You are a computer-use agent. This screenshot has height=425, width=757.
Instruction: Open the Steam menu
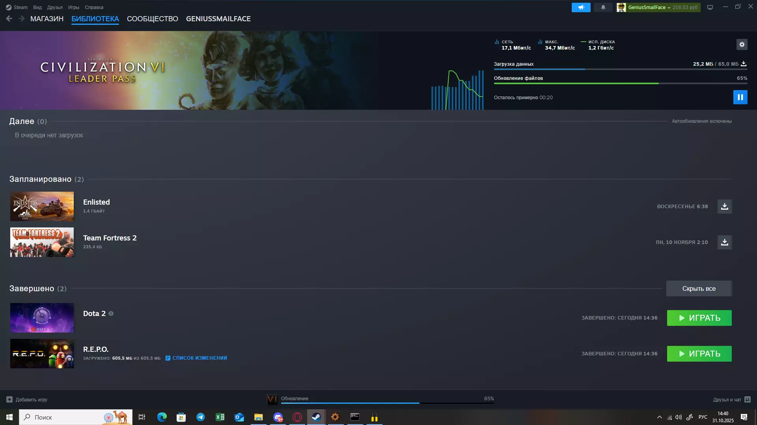pos(17,7)
